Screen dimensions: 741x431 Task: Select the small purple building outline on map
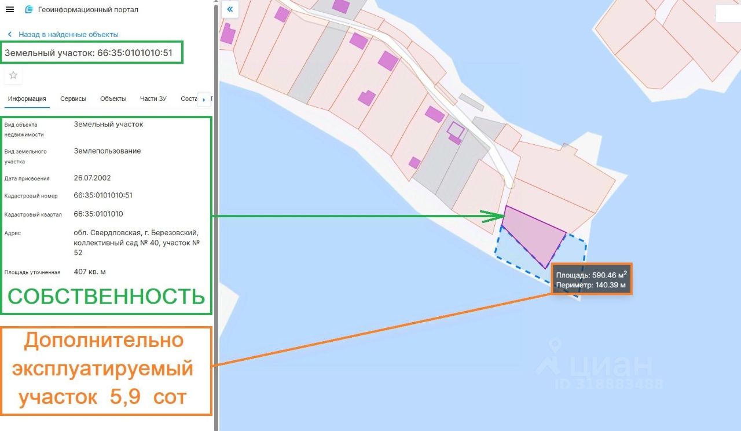[x=456, y=129]
